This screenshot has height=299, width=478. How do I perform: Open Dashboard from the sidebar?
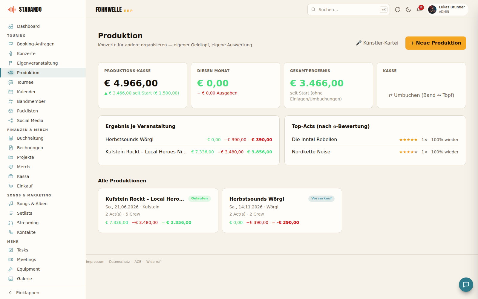click(x=43, y=26)
